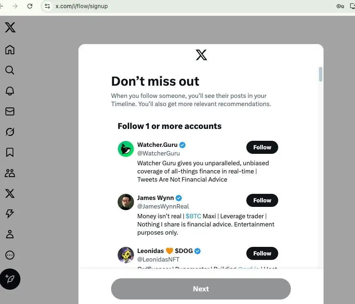
Task: Open the Messages envelope icon
Action: [x=10, y=111]
